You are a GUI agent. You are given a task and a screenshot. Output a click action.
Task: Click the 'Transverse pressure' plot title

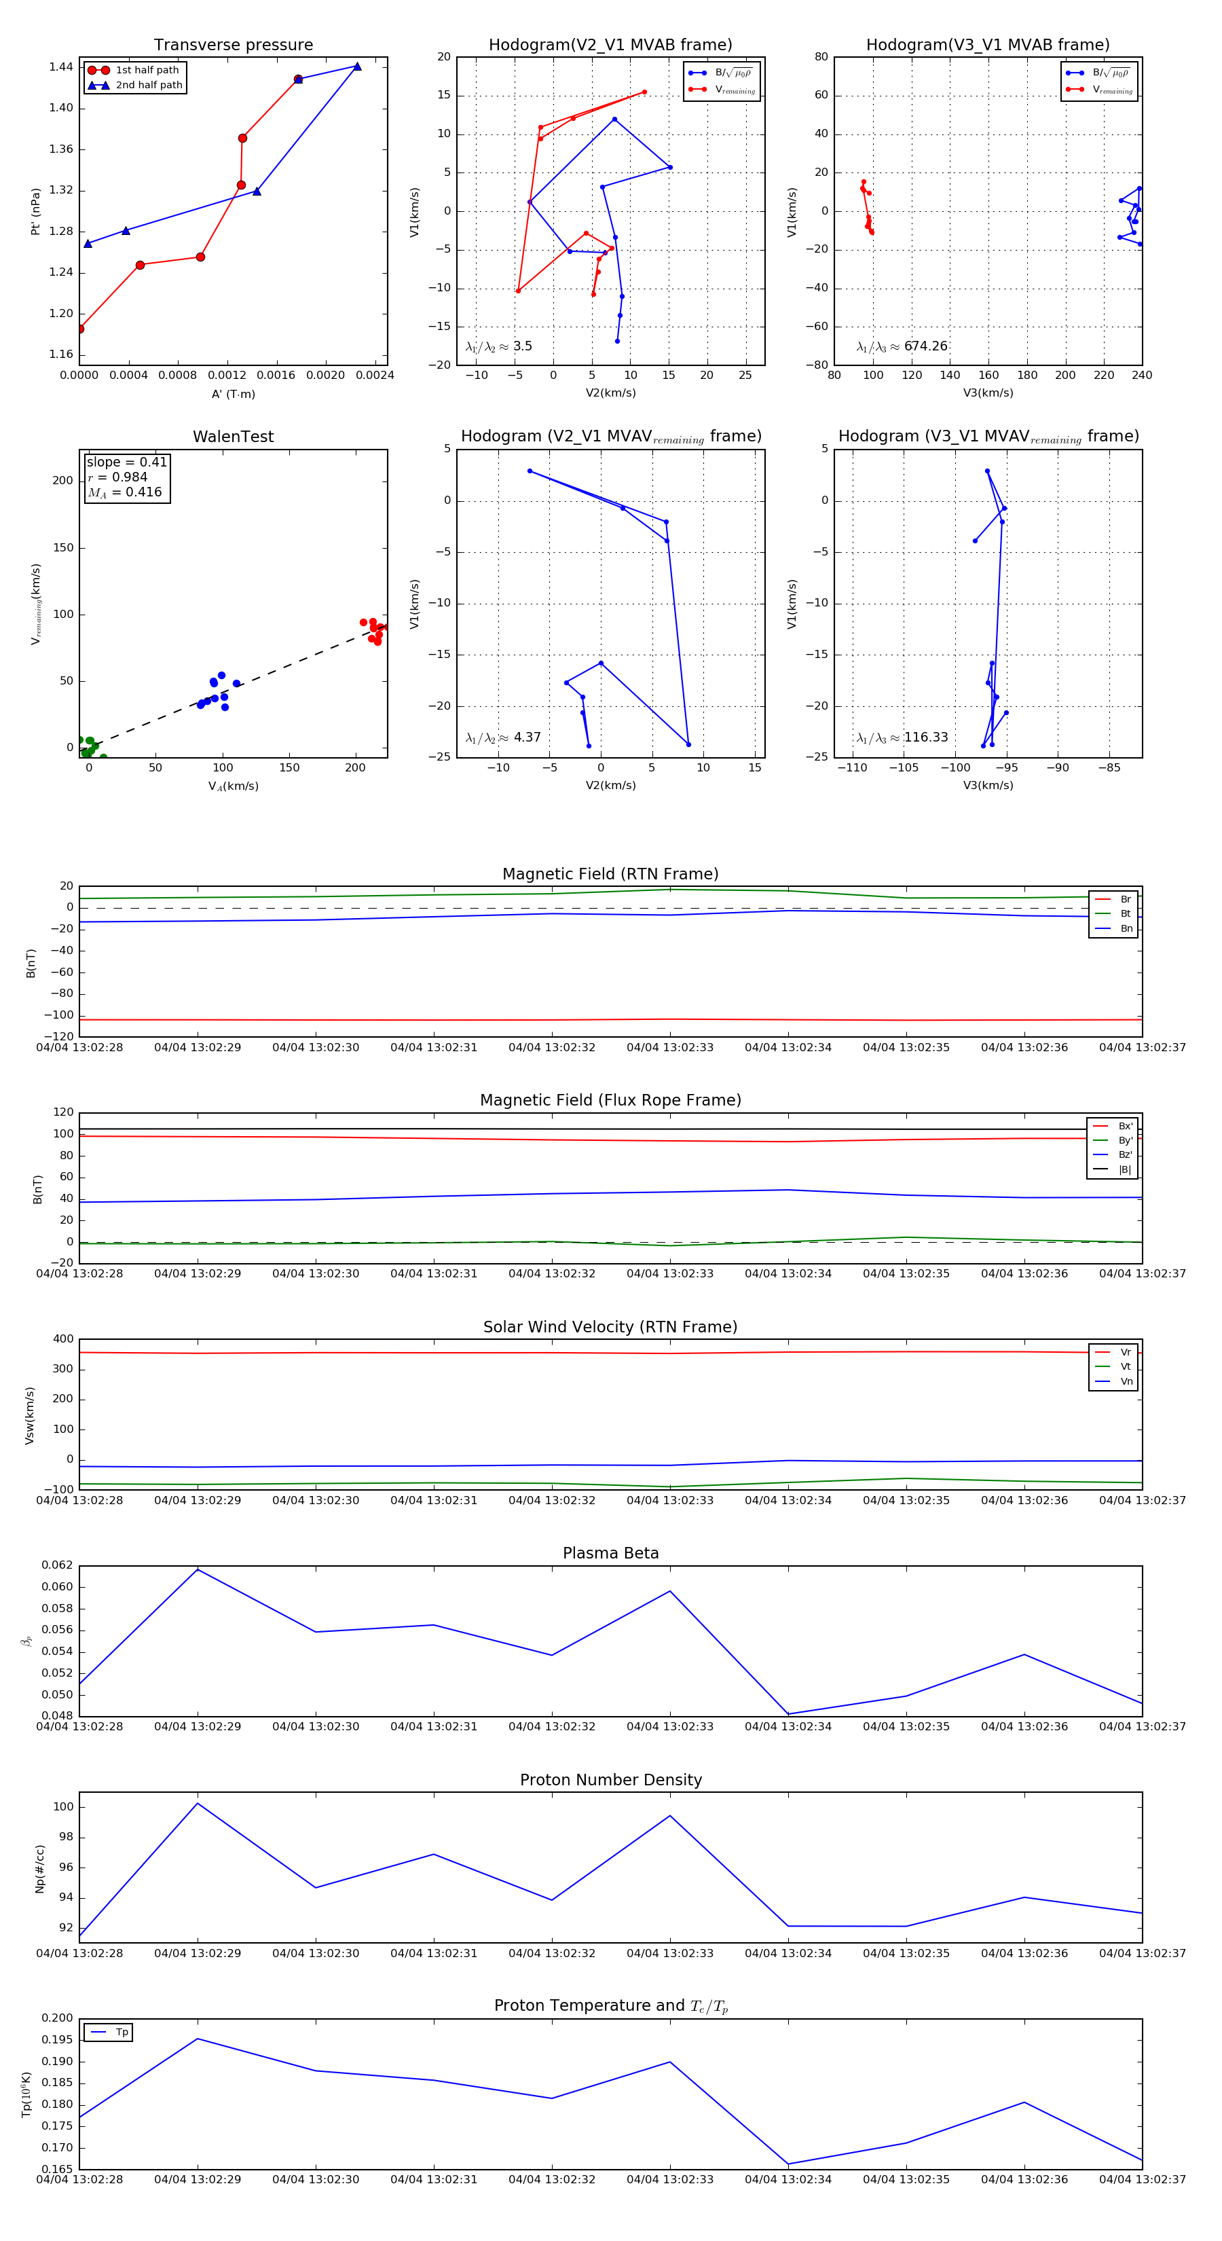click(233, 44)
